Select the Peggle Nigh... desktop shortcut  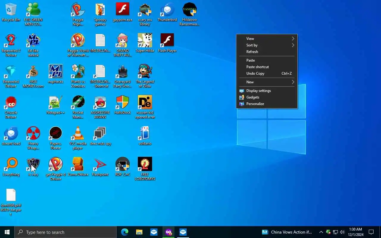78,15
